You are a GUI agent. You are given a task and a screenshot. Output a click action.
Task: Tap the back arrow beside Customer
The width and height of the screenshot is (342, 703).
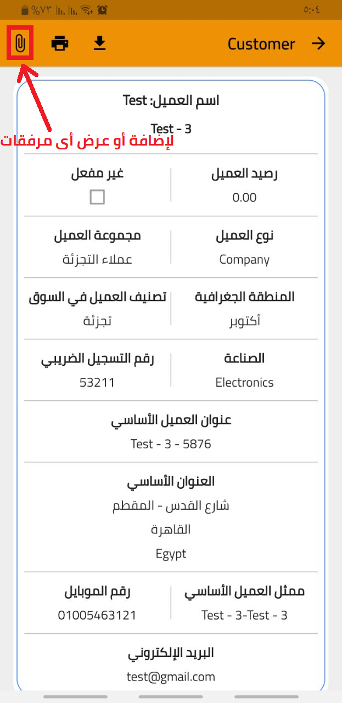tap(318, 43)
